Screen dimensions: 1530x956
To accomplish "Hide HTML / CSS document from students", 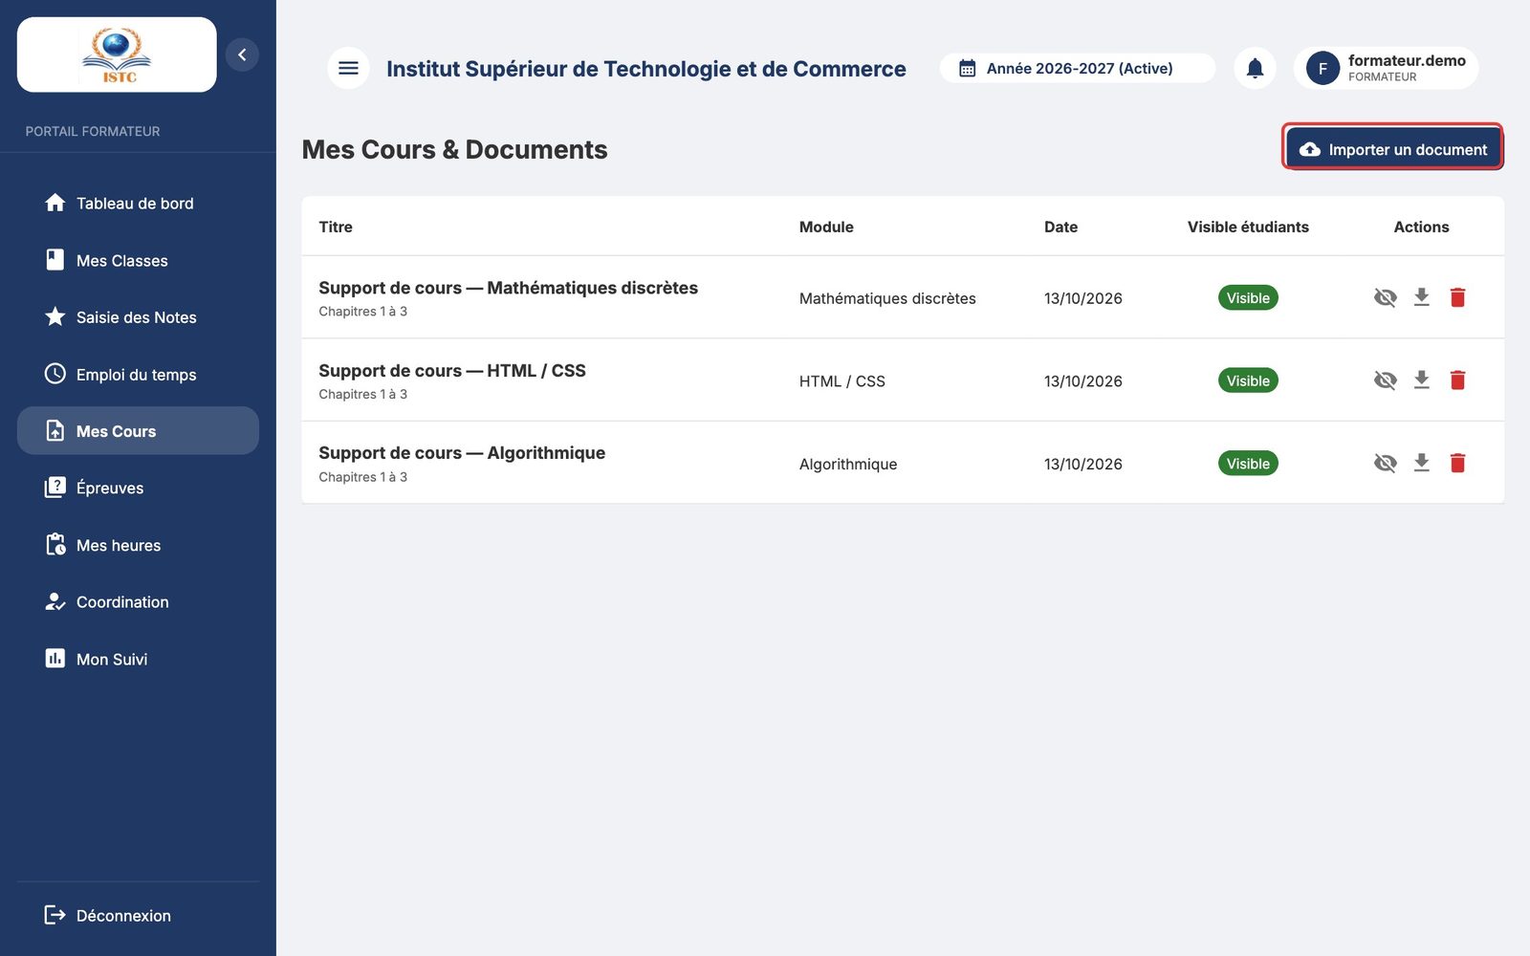I will pos(1385,380).
